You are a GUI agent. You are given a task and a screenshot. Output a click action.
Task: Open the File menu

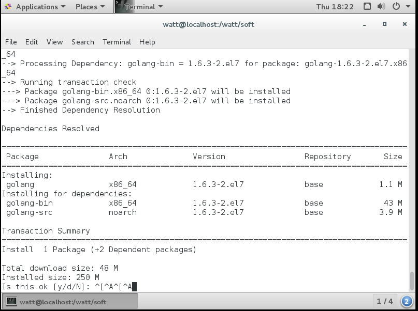(x=11, y=42)
